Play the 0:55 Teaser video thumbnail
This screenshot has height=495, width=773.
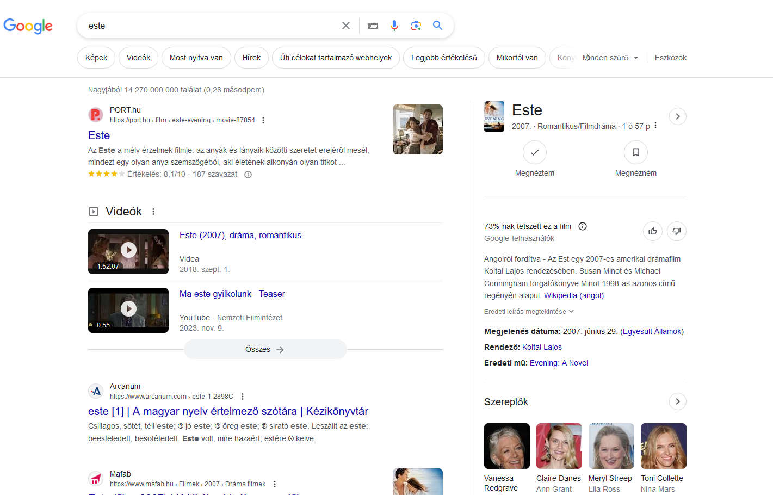128,310
